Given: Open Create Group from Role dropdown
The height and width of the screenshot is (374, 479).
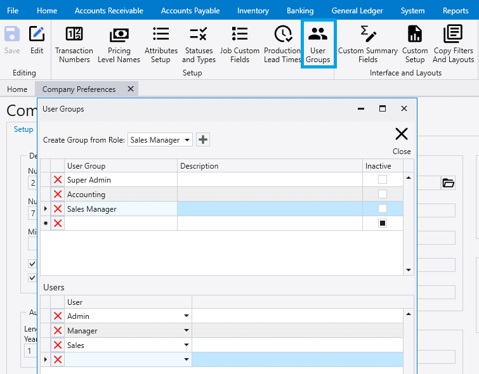Looking at the screenshot, I should pos(187,140).
